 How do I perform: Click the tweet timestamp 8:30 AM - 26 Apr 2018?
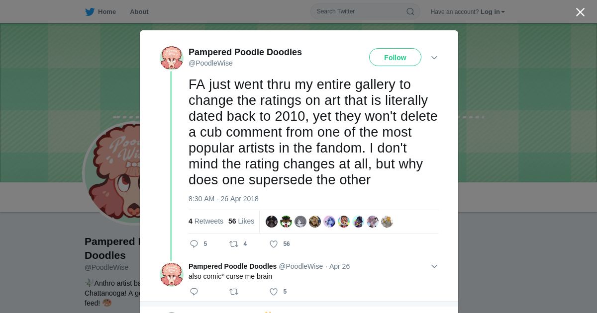click(223, 199)
